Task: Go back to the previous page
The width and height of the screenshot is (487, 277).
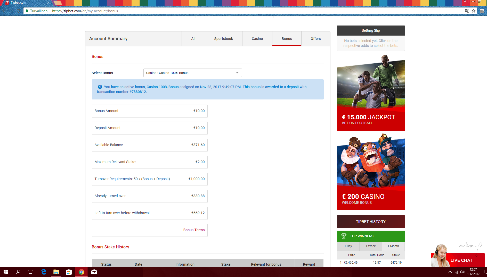Action: click(x=4, y=11)
